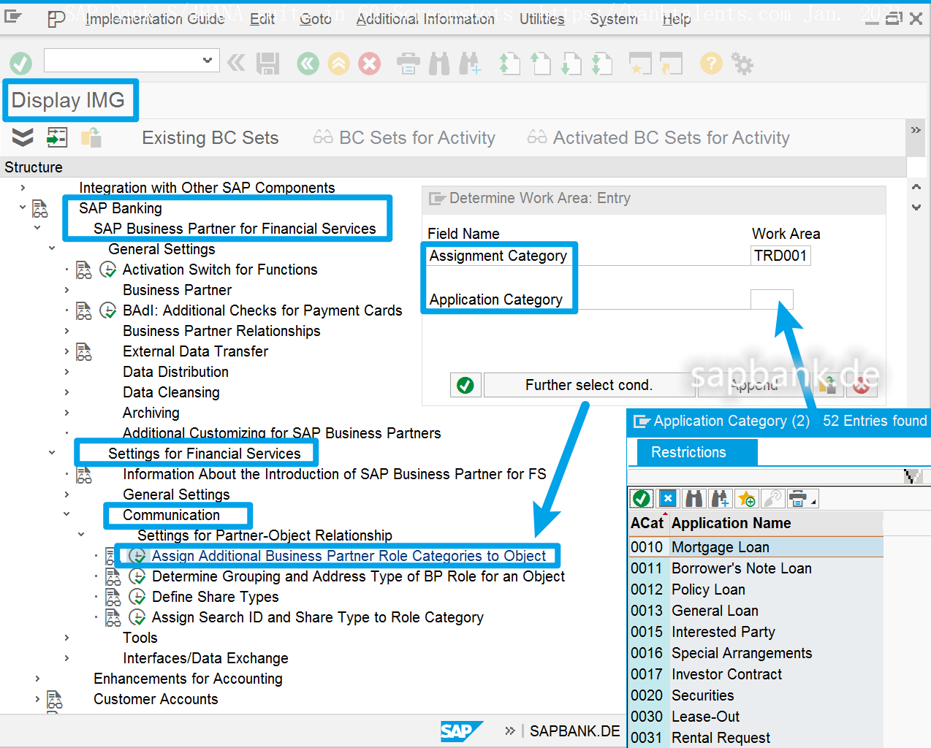Click the Next Page icon
Screen dimensions: 931x748
pyautogui.click(x=571, y=64)
